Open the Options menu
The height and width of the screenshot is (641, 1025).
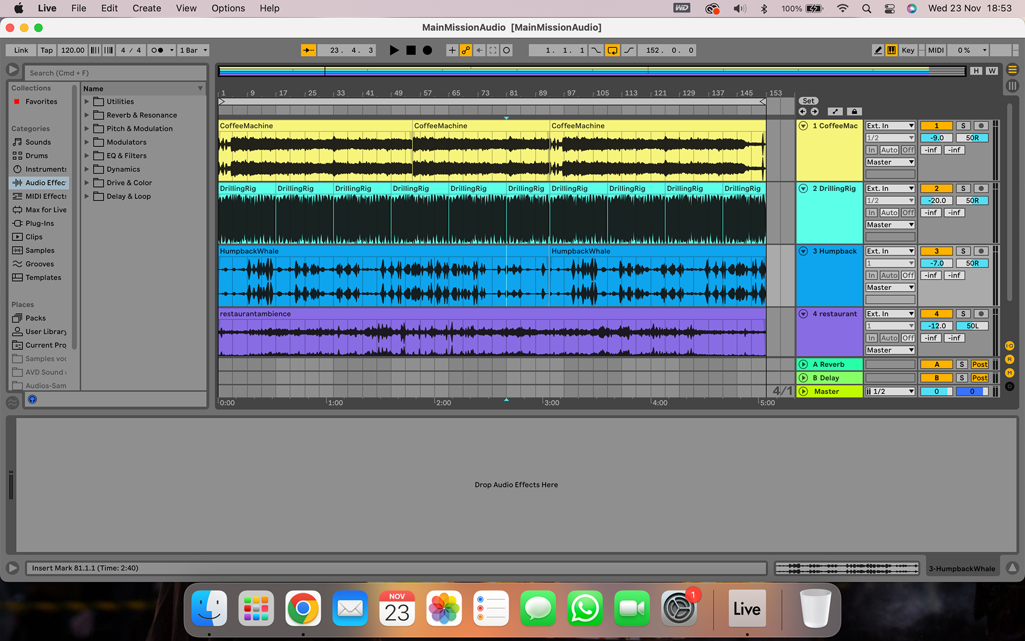(x=228, y=8)
